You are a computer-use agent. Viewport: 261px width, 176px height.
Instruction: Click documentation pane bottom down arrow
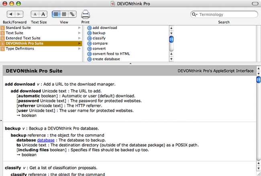tap(259, 168)
